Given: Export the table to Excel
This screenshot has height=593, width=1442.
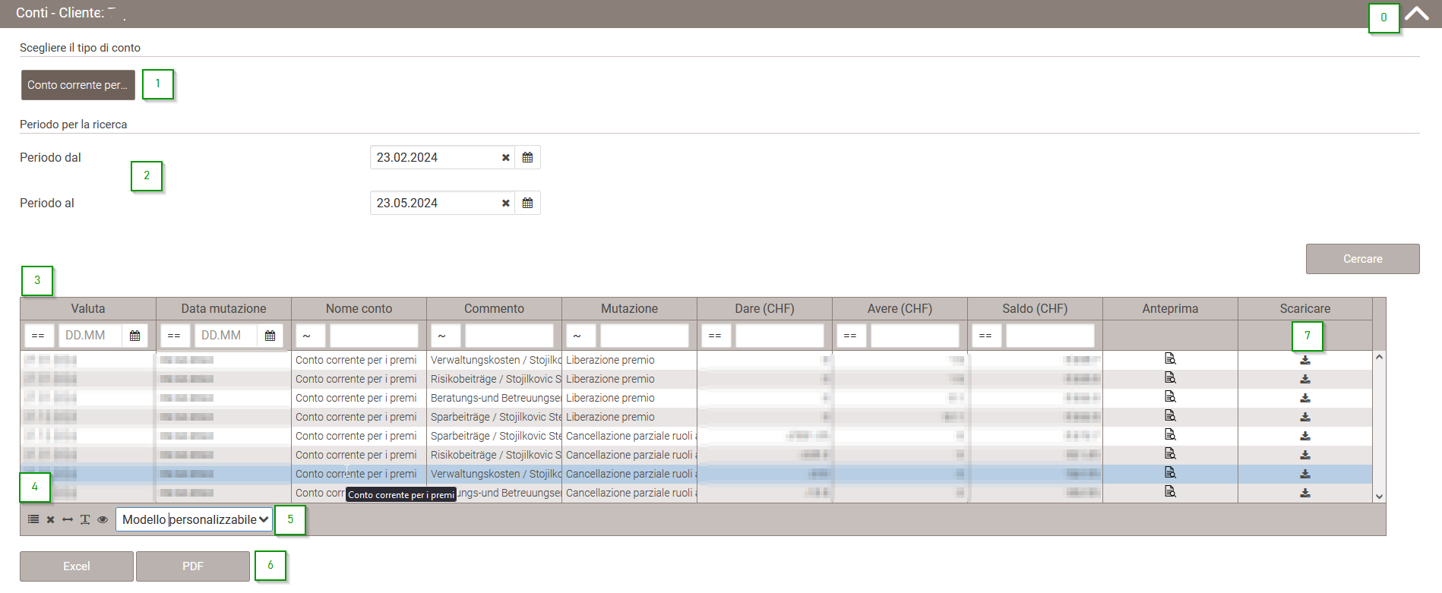Looking at the screenshot, I should 77,566.
